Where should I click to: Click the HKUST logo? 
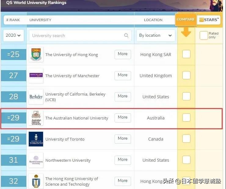36,181
